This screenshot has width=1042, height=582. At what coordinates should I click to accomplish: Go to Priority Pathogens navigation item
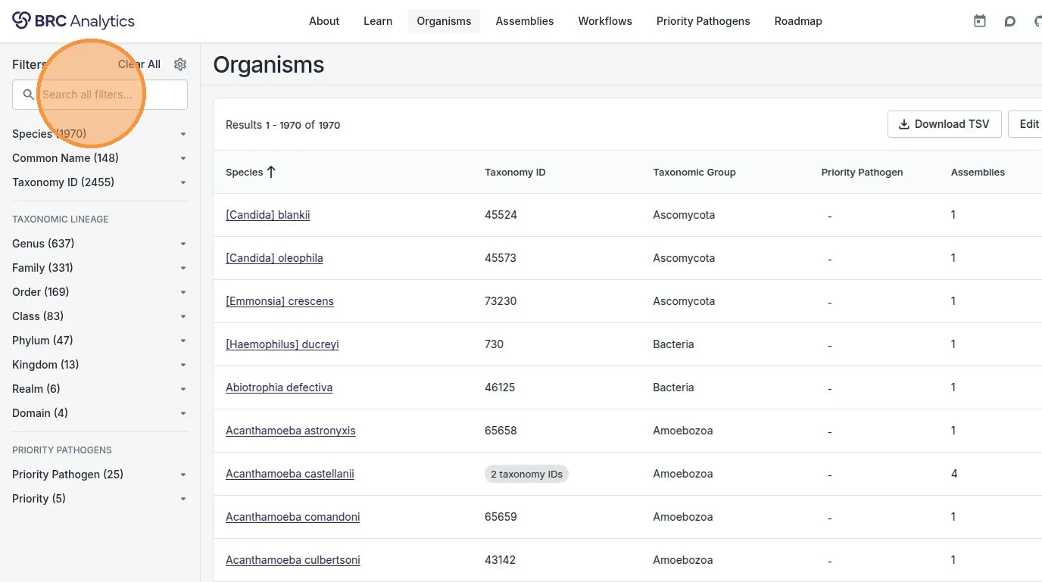point(704,21)
